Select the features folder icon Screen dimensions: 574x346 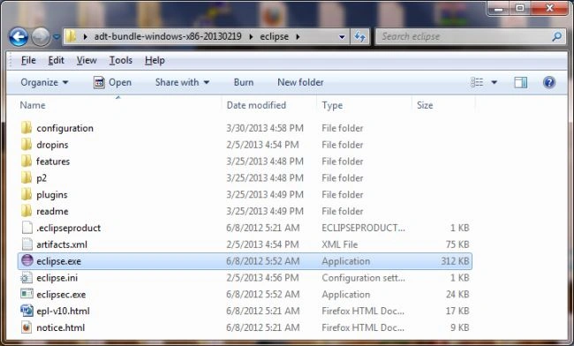click(26, 162)
